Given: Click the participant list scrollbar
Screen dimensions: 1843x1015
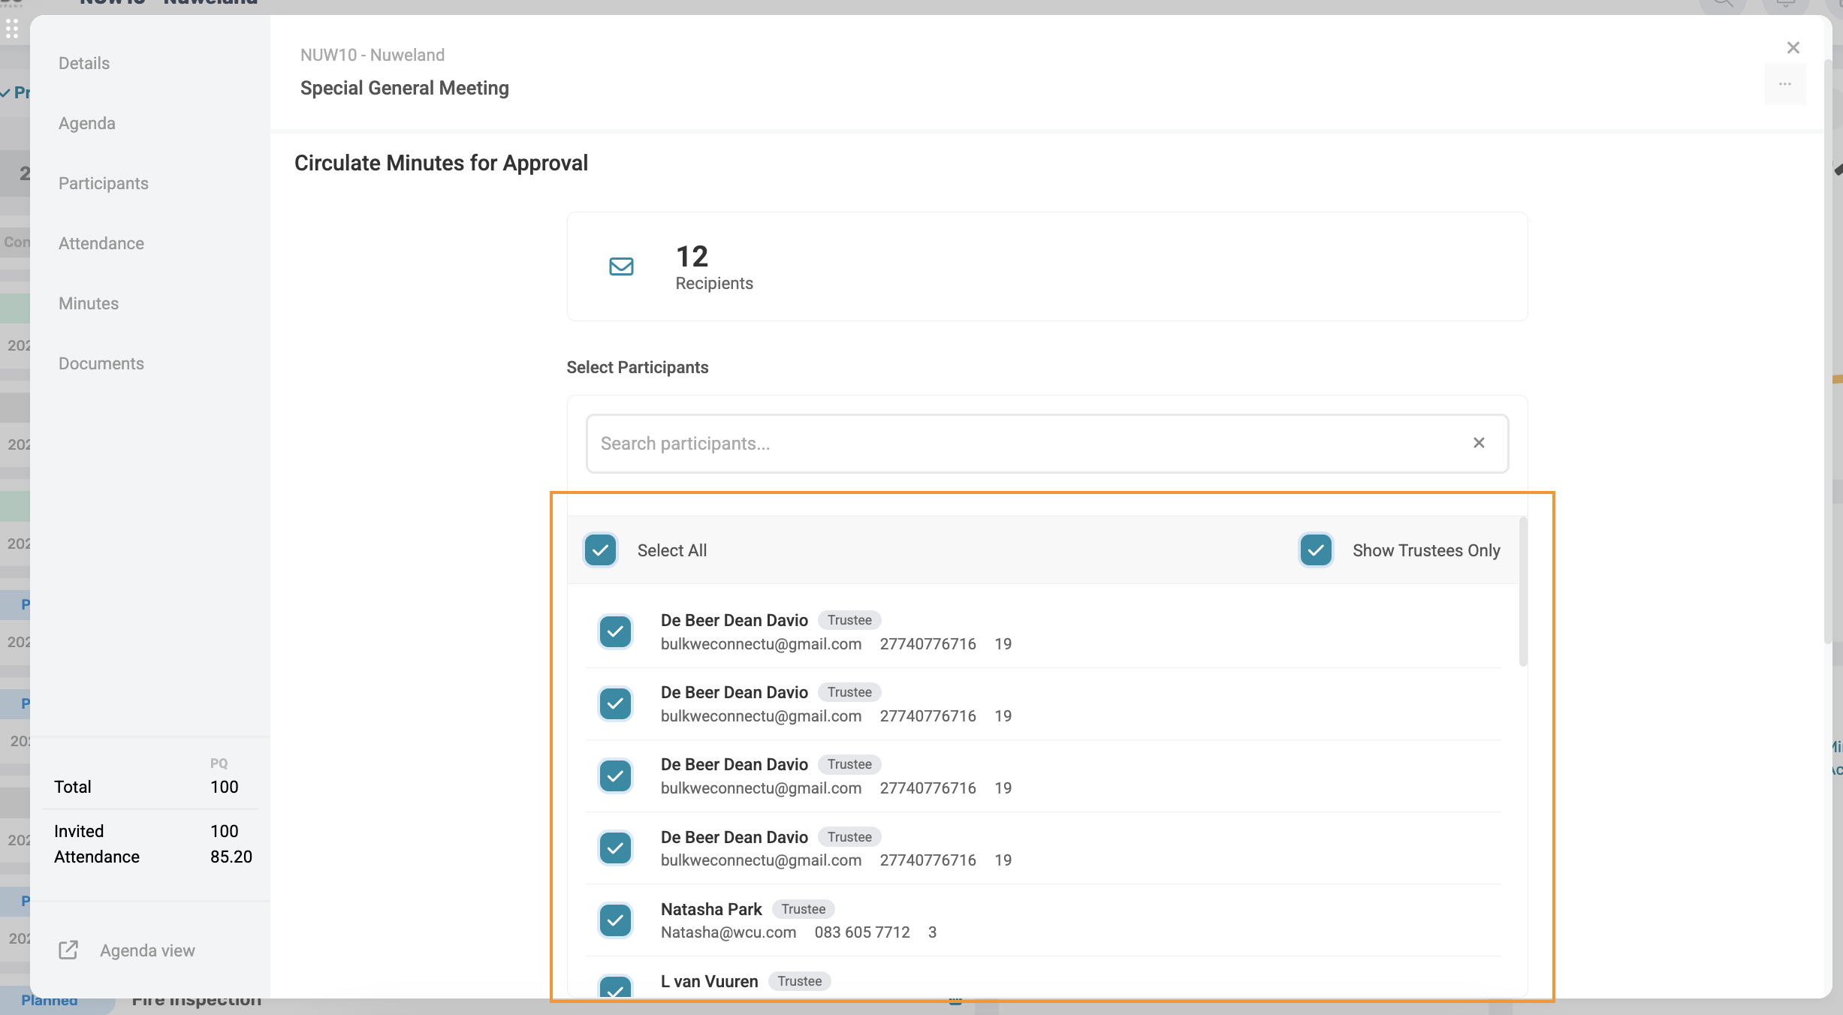Looking at the screenshot, I should click(1523, 593).
